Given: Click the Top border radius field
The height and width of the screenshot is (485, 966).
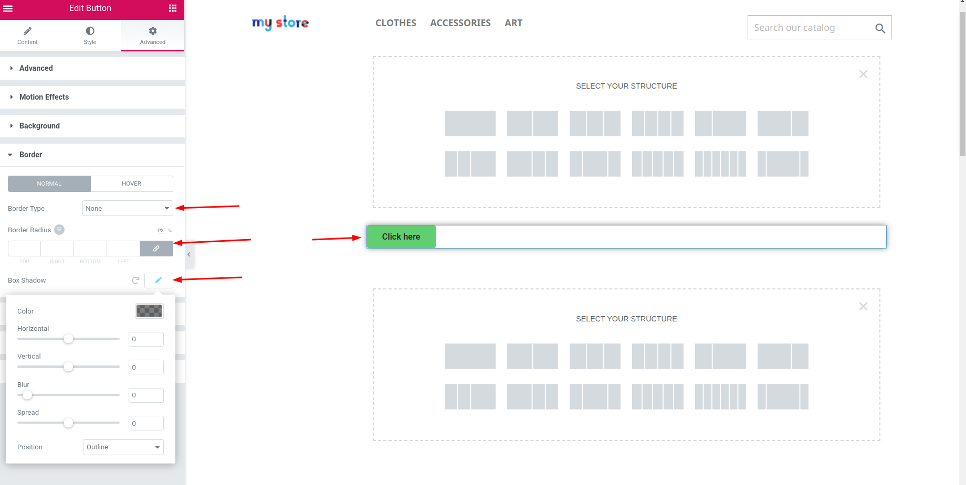Looking at the screenshot, I should pos(24,249).
